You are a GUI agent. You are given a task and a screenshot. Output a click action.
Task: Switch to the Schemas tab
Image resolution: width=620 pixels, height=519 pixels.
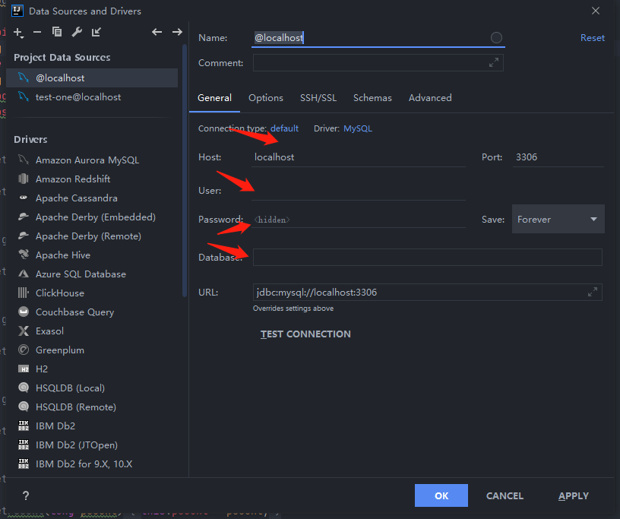(372, 98)
